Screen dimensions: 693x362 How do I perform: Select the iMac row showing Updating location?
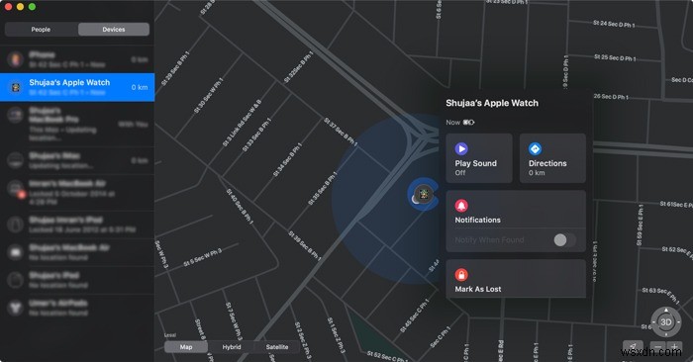(77, 160)
